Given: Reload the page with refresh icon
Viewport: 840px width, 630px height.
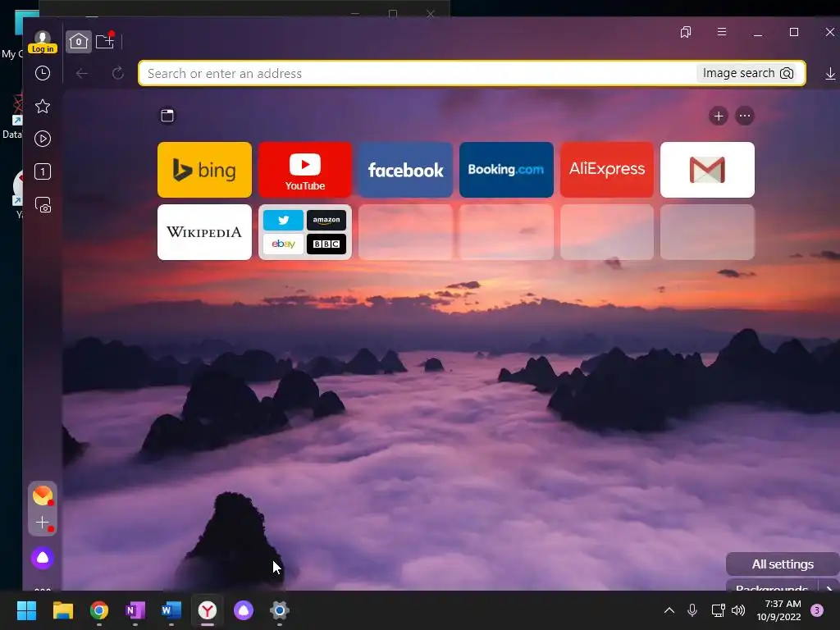Looking at the screenshot, I should click(118, 73).
